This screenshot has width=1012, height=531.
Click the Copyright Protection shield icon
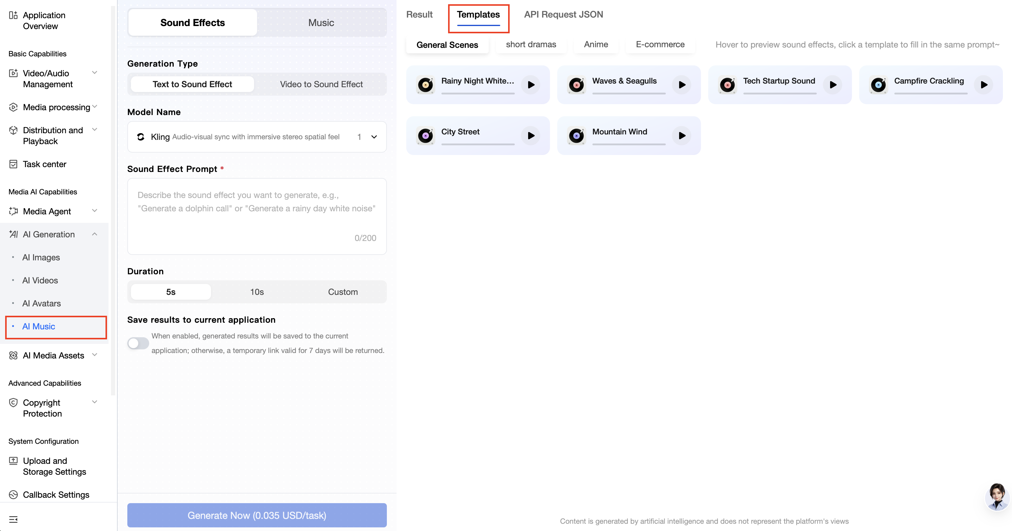(x=13, y=403)
